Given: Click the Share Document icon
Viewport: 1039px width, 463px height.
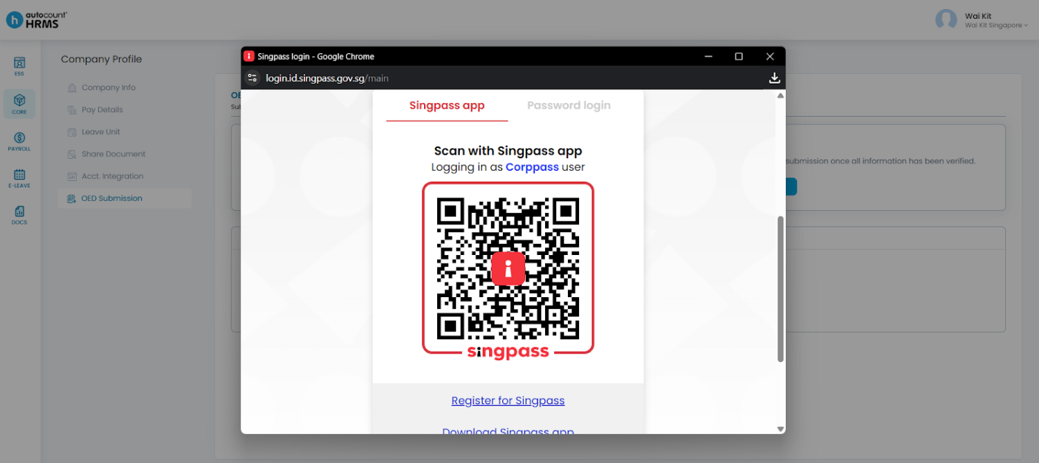Looking at the screenshot, I should tap(72, 154).
